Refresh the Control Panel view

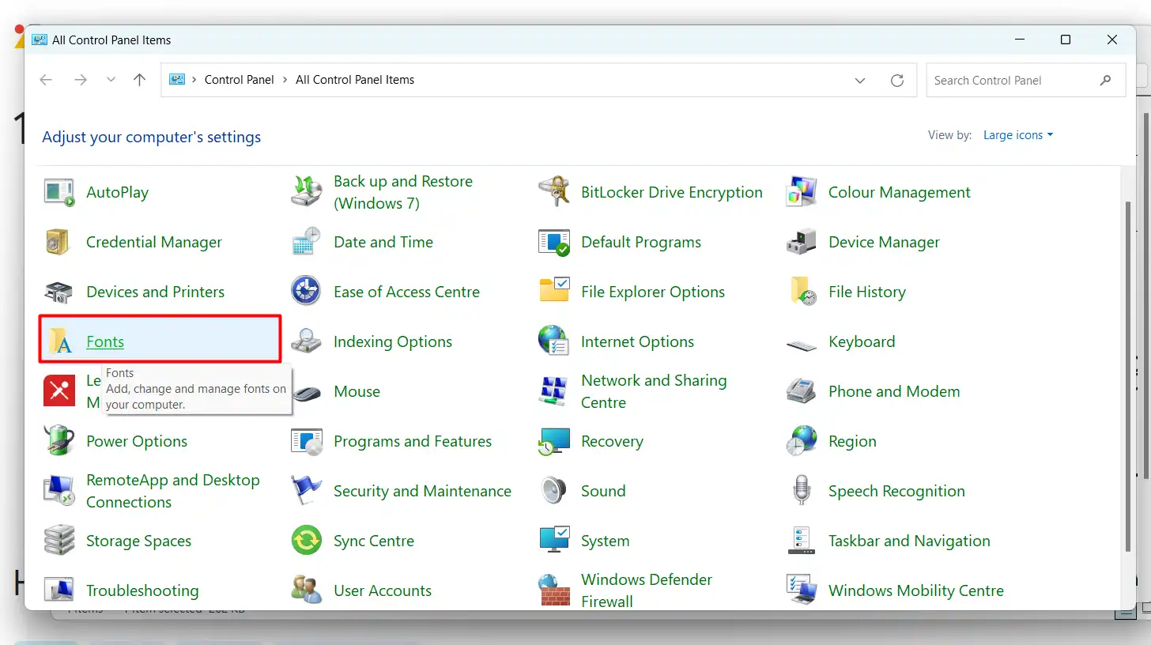point(896,80)
